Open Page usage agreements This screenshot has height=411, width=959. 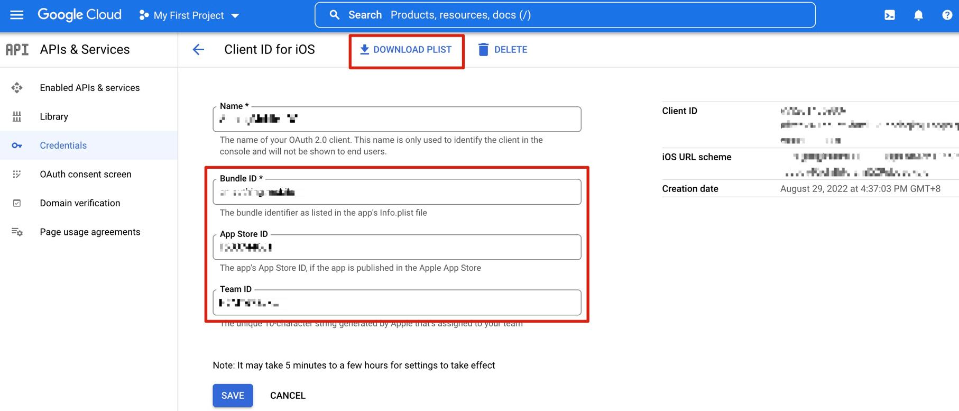(90, 232)
